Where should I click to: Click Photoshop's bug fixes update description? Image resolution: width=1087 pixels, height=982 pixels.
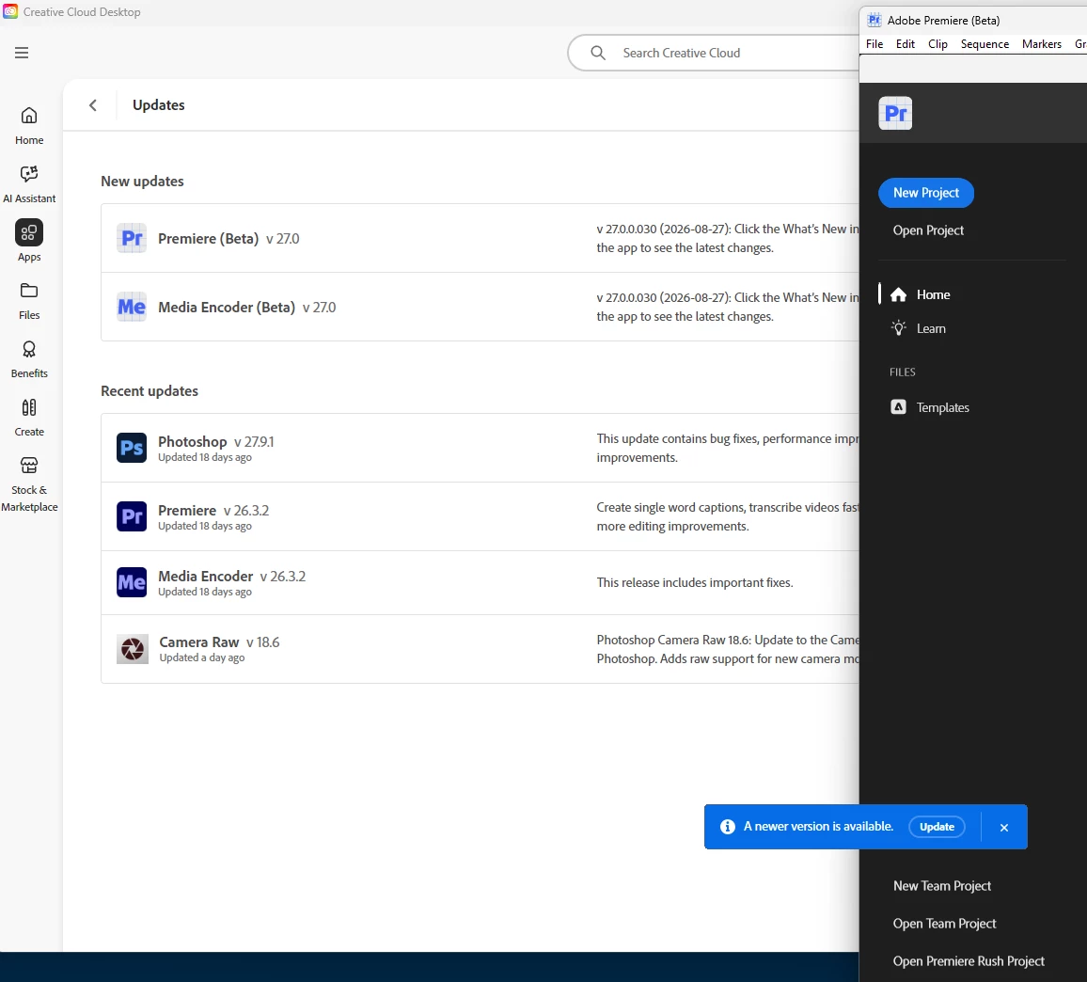click(x=727, y=448)
